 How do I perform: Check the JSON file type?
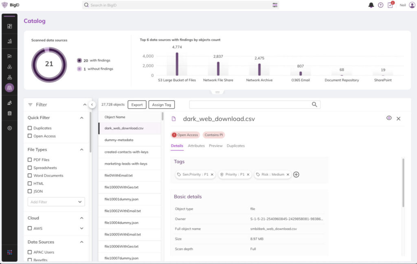click(29, 191)
